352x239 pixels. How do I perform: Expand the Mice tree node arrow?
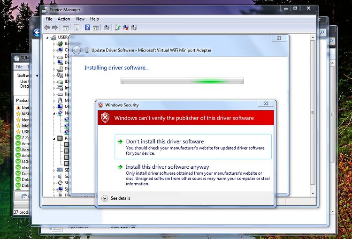[x=54, y=101]
